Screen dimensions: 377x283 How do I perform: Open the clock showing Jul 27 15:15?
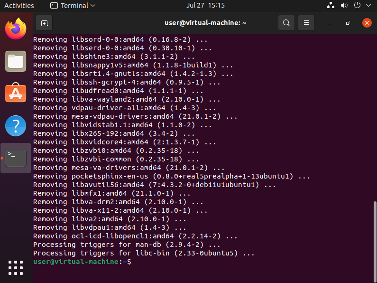[206, 6]
